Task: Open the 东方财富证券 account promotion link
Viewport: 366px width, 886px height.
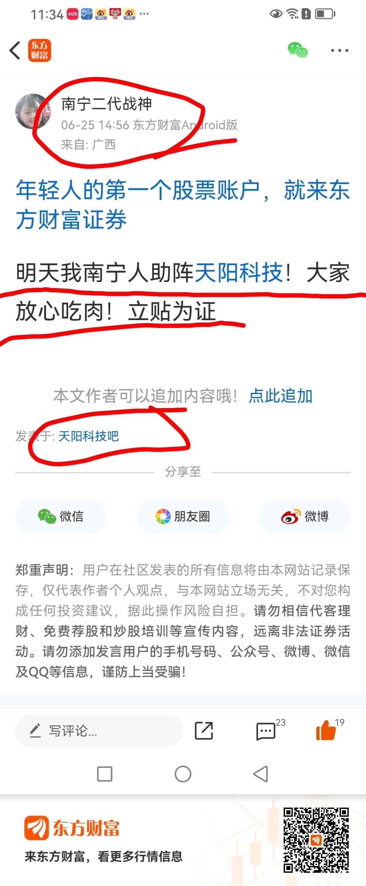Action: coord(183,205)
